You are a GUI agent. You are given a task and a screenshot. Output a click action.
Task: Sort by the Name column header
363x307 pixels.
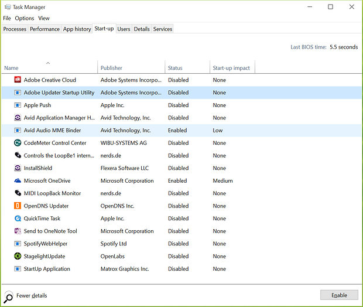tap(49, 67)
